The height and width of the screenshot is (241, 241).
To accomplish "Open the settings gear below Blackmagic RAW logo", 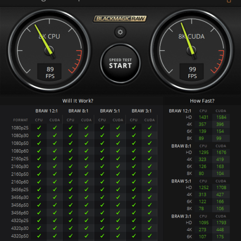I will [120, 32].
